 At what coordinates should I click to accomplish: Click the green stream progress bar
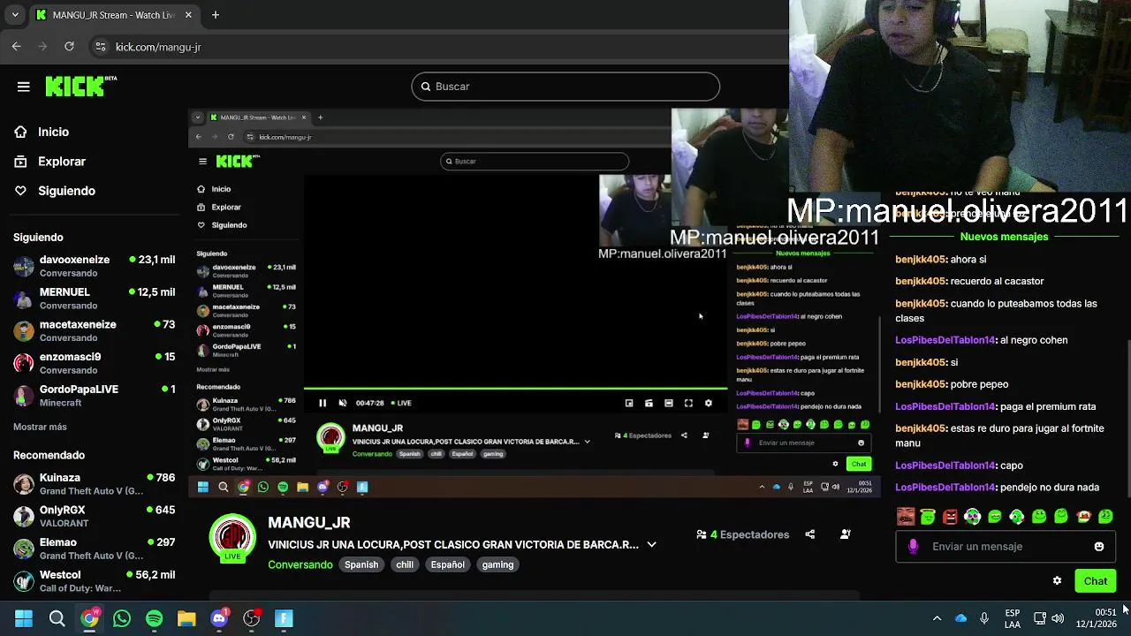click(516, 389)
